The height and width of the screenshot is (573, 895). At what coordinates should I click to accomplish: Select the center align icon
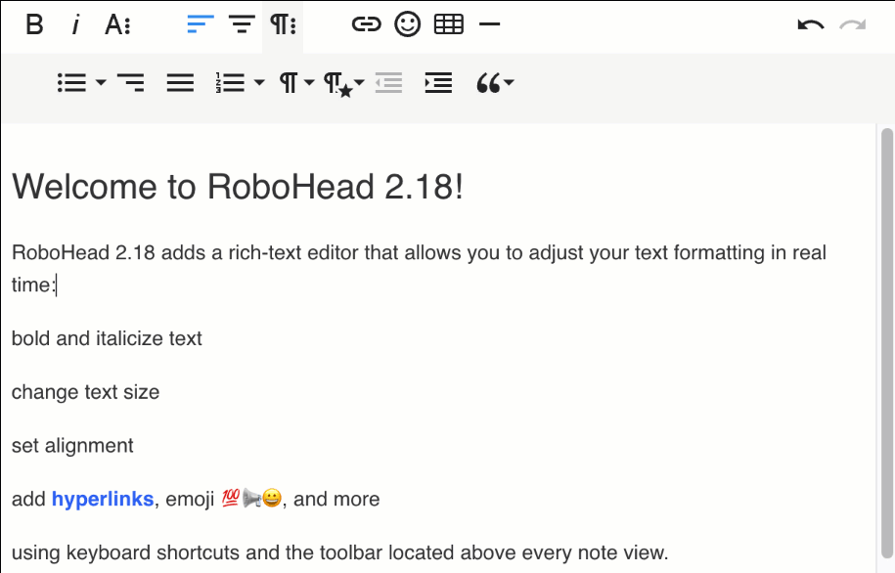242,24
